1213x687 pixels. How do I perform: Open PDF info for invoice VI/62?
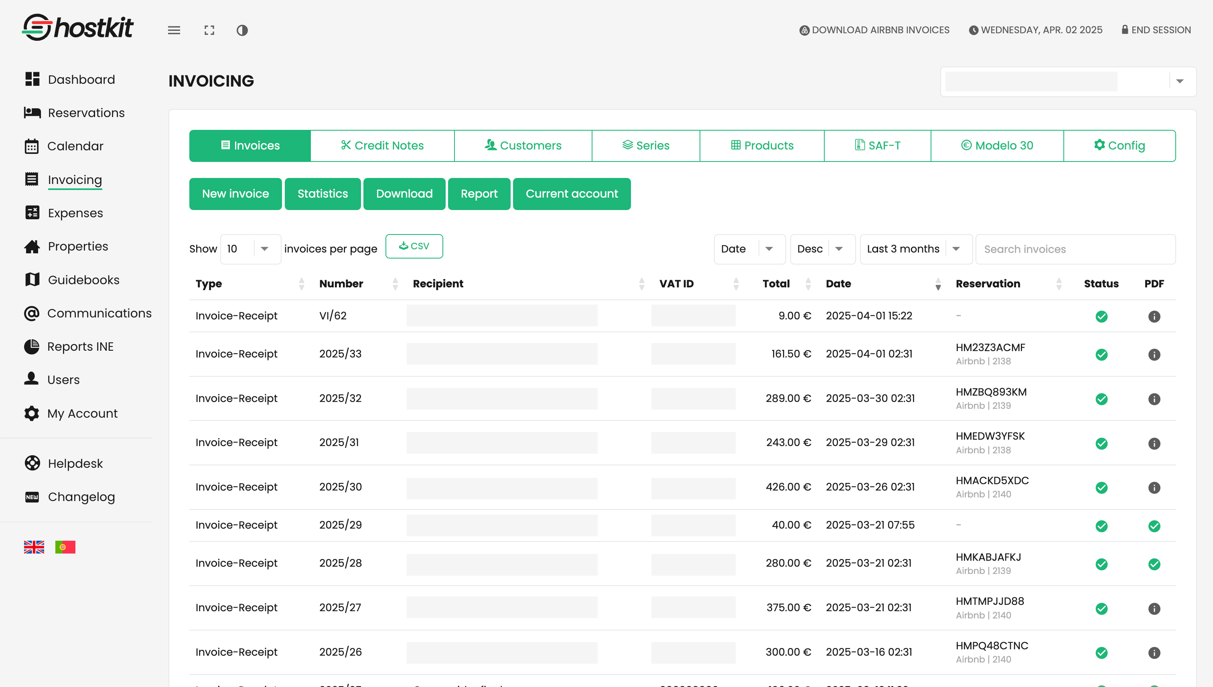point(1154,317)
